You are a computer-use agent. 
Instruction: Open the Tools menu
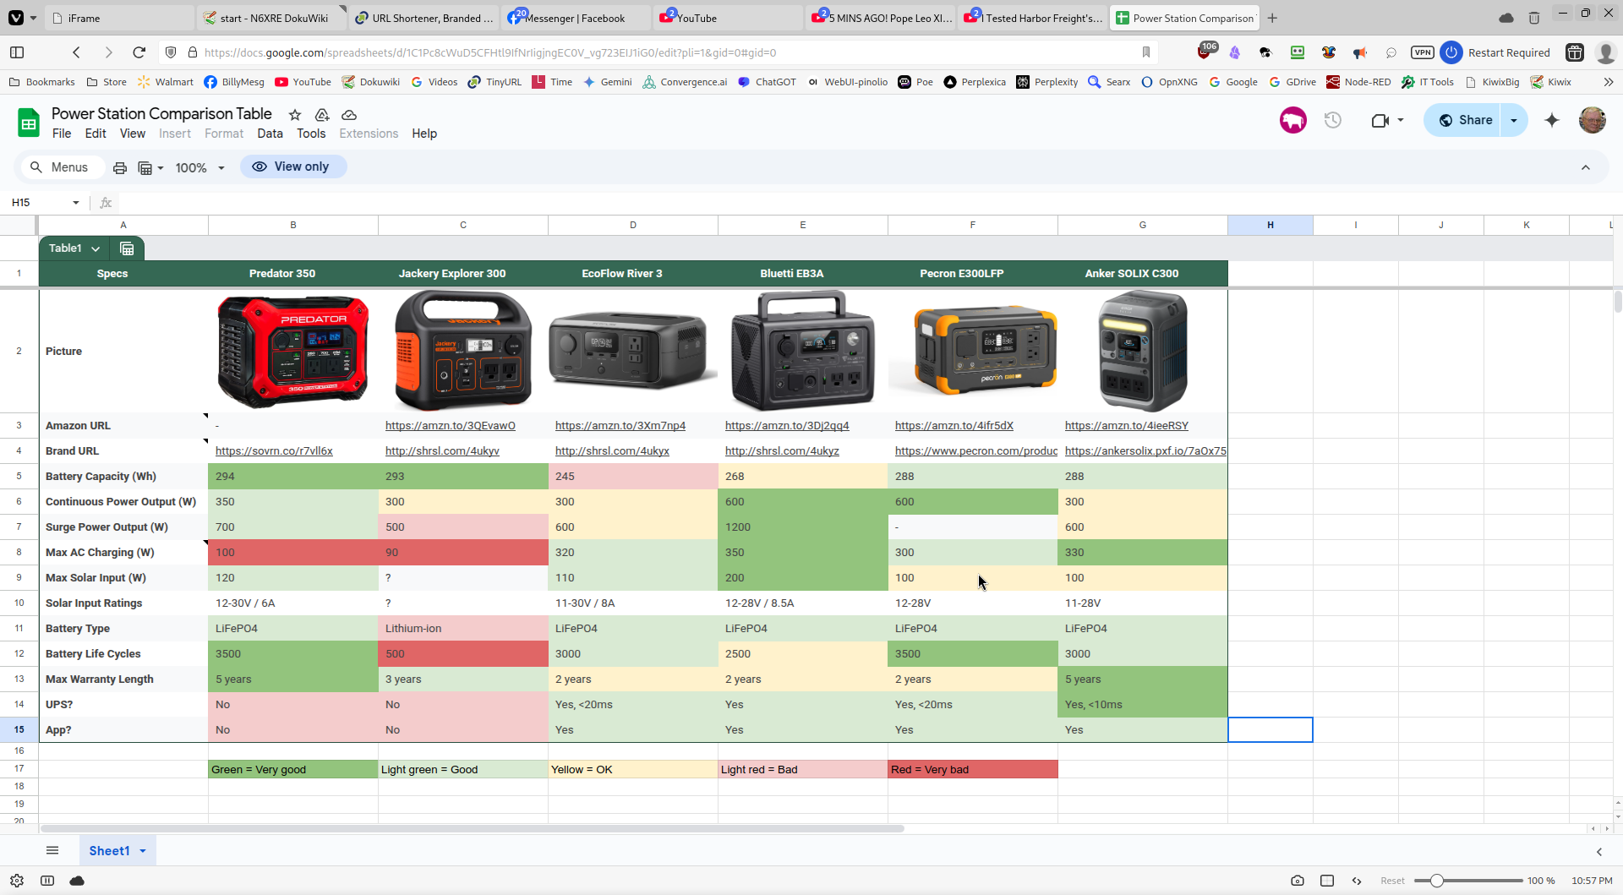[311, 134]
